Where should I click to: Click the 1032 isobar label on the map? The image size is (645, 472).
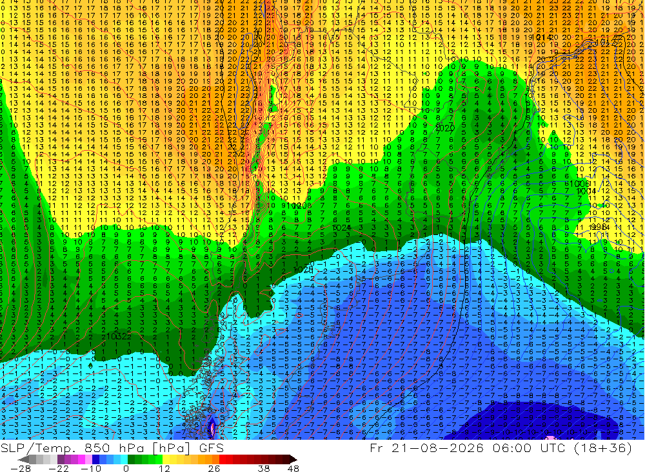coord(116,336)
